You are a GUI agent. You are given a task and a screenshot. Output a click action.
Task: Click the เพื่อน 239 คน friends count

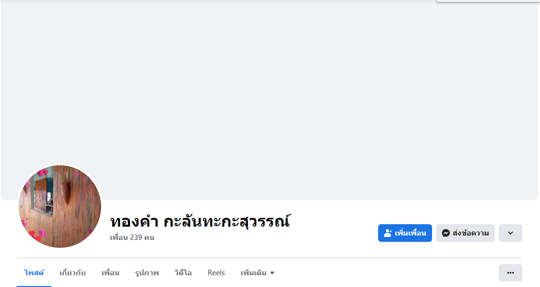tap(132, 237)
